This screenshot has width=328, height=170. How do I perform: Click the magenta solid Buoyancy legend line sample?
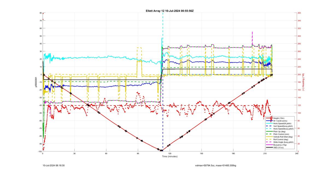(269, 145)
